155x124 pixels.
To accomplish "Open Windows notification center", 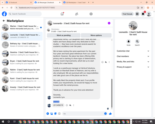I will (x=151, y=122).
